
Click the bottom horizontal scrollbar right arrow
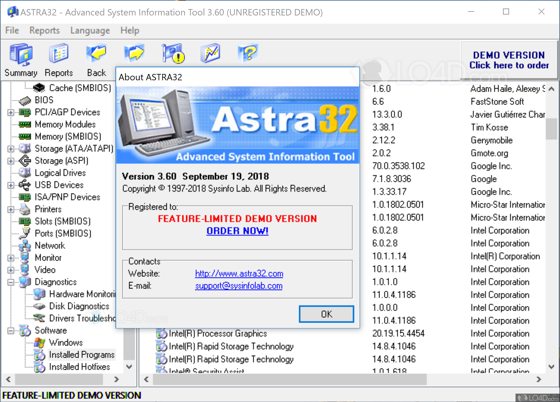(539, 379)
